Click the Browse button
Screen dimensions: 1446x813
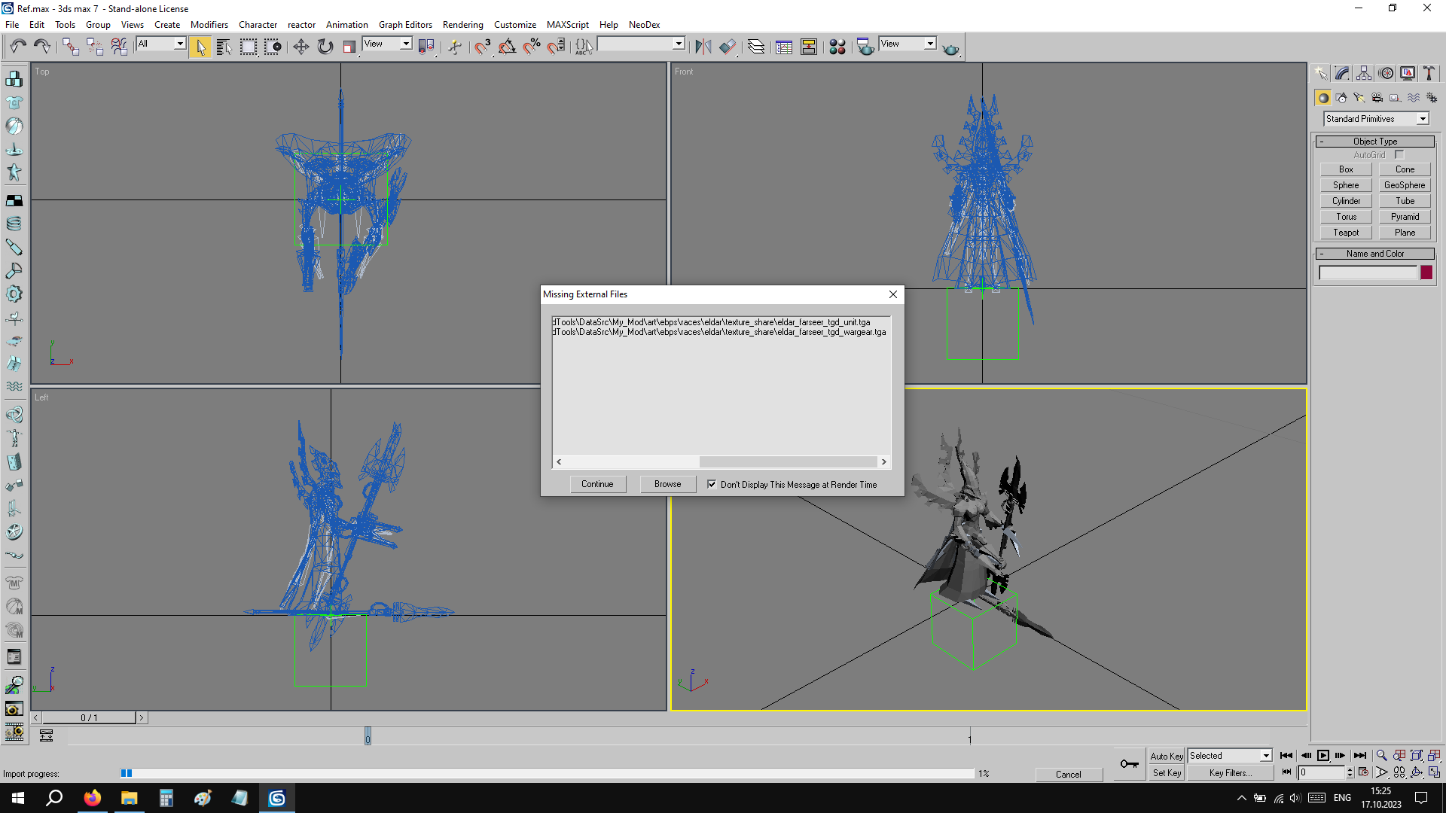coord(667,484)
